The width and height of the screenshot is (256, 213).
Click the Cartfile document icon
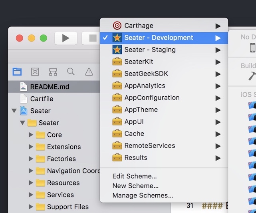[x=24, y=99]
